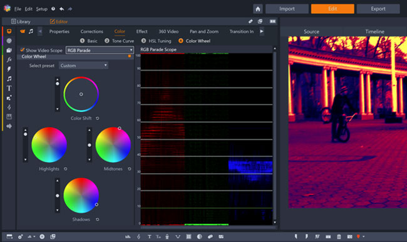Click the undock panel window icon
Viewport: 407px width, 242px height.
pyautogui.click(x=260, y=21)
